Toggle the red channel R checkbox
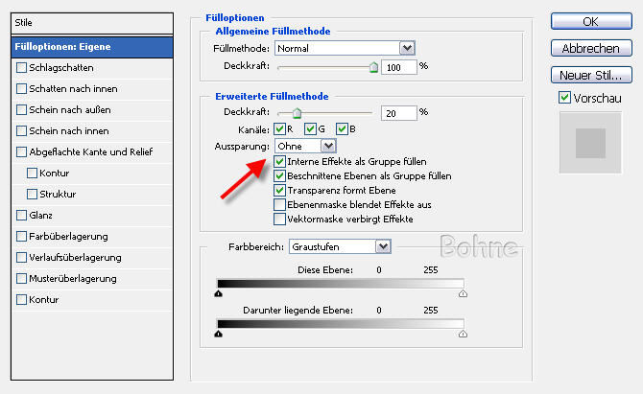Image resolution: width=643 pixels, height=394 pixels. pos(280,128)
